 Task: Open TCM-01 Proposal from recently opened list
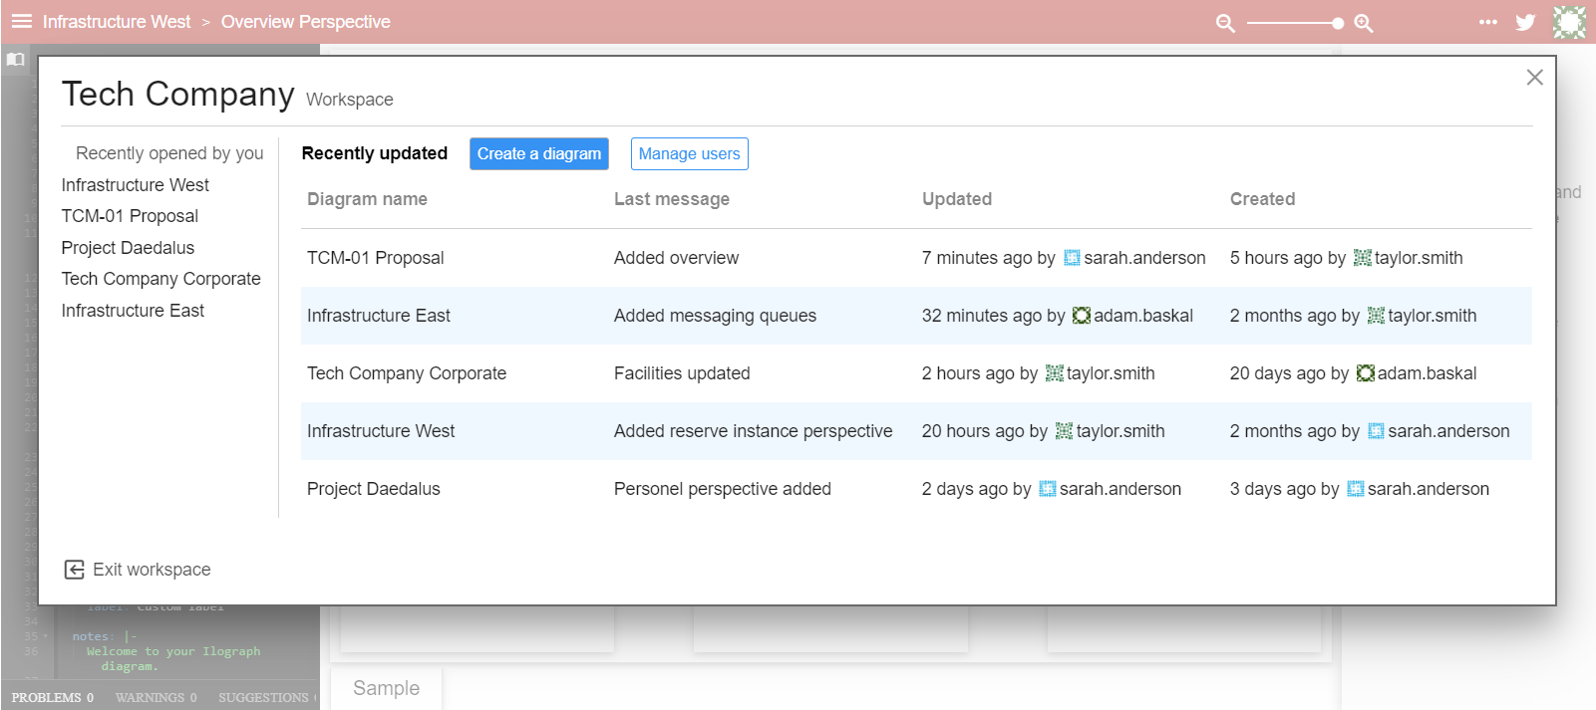tap(130, 216)
